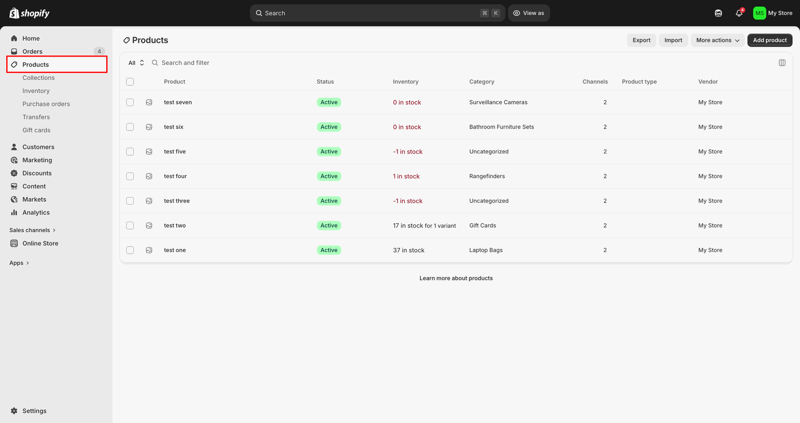Click the Orders inbox icon
Image resolution: width=800 pixels, height=423 pixels.
(x=14, y=52)
